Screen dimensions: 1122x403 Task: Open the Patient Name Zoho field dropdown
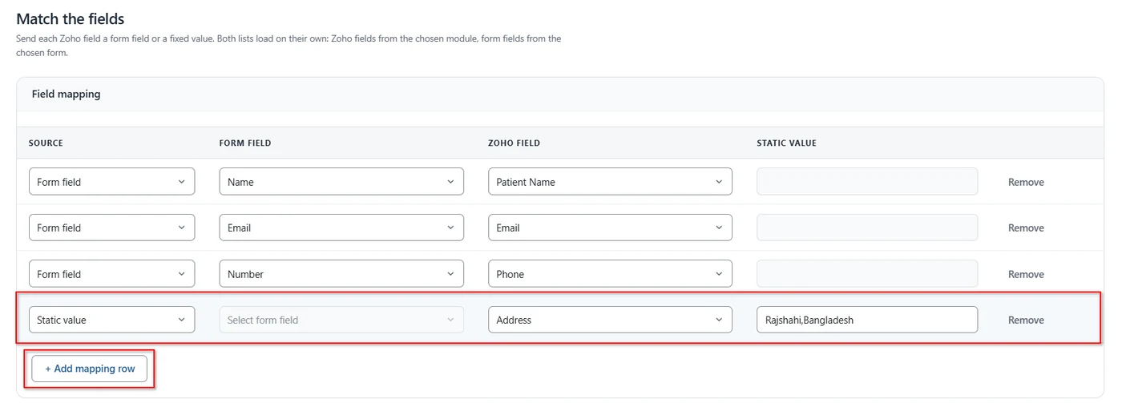pos(610,182)
